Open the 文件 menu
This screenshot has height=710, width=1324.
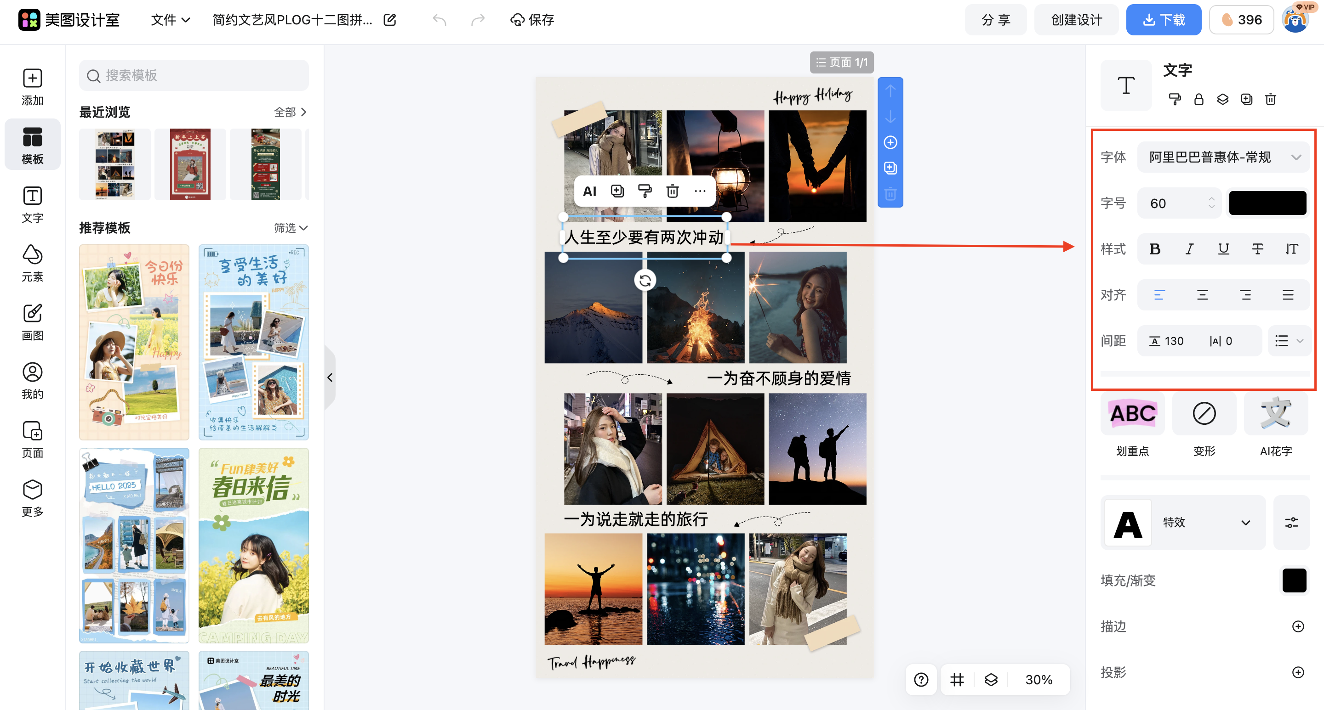coord(170,19)
